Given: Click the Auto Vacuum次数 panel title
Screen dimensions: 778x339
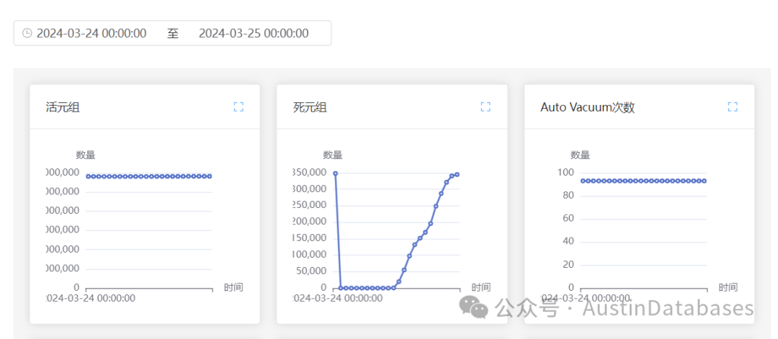Looking at the screenshot, I should pyautogui.click(x=588, y=107).
